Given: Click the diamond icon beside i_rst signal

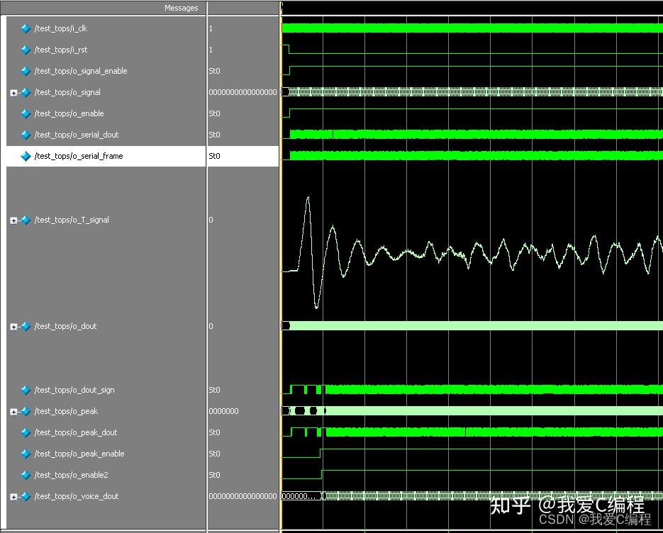Looking at the screenshot, I should tap(26, 50).
